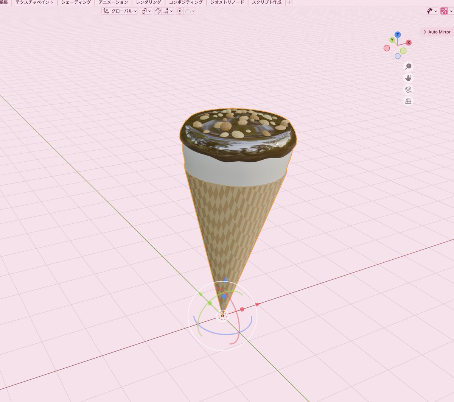Click the Z axis on the navigation gizmo
Screen dimensions: 454x402
click(x=397, y=35)
